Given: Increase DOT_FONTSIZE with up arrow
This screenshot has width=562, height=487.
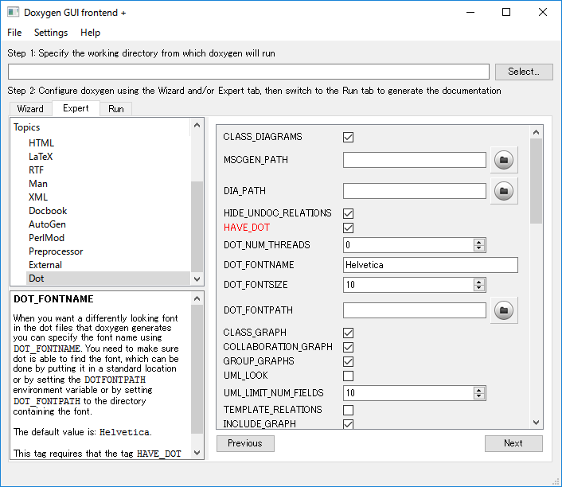Looking at the screenshot, I should tap(479, 282).
